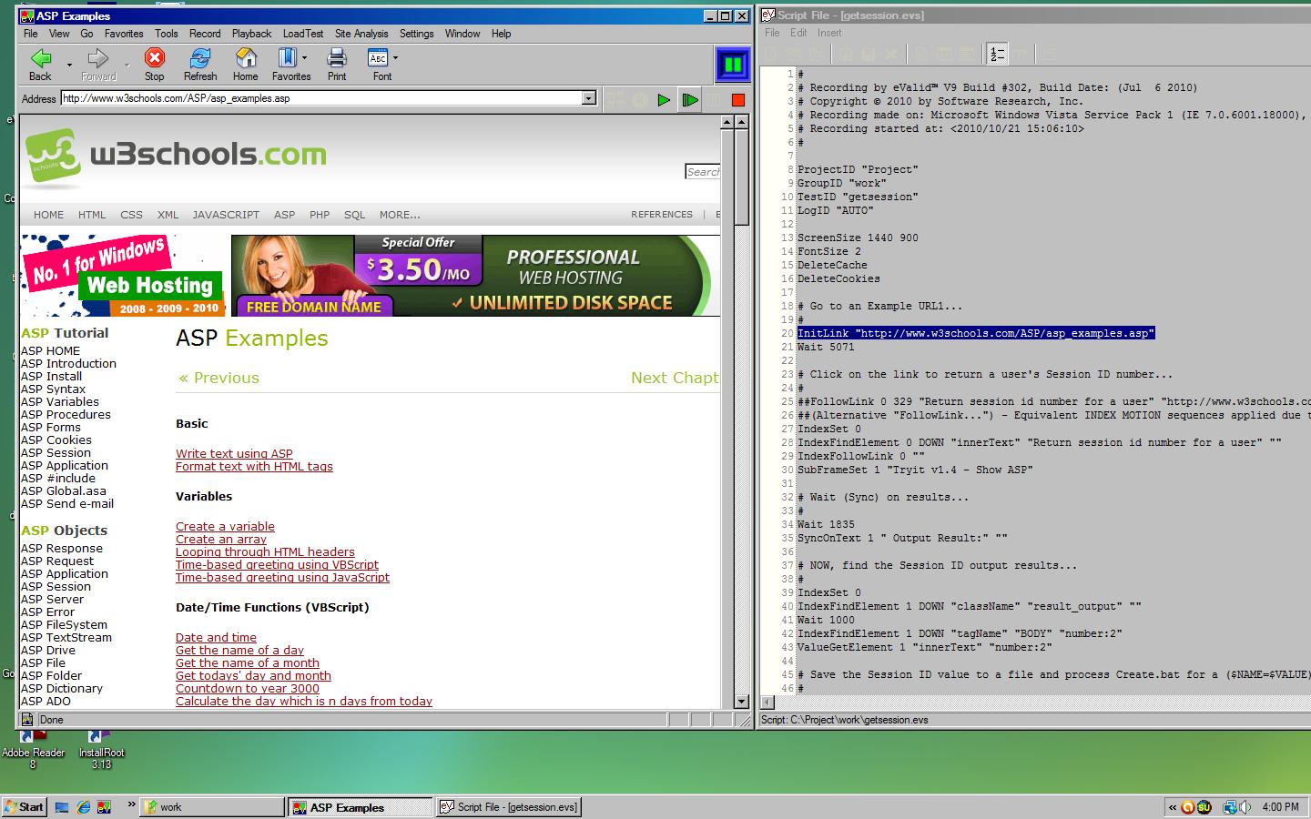Stop playback with the red square
This screenshot has height=819, width=1311.
coord(738,100)
